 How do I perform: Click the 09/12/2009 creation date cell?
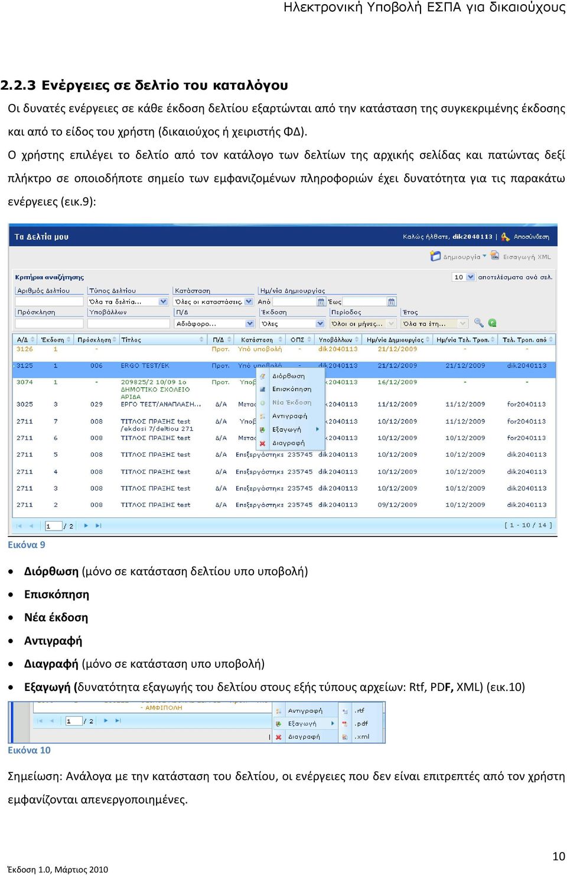pos(397,504)
